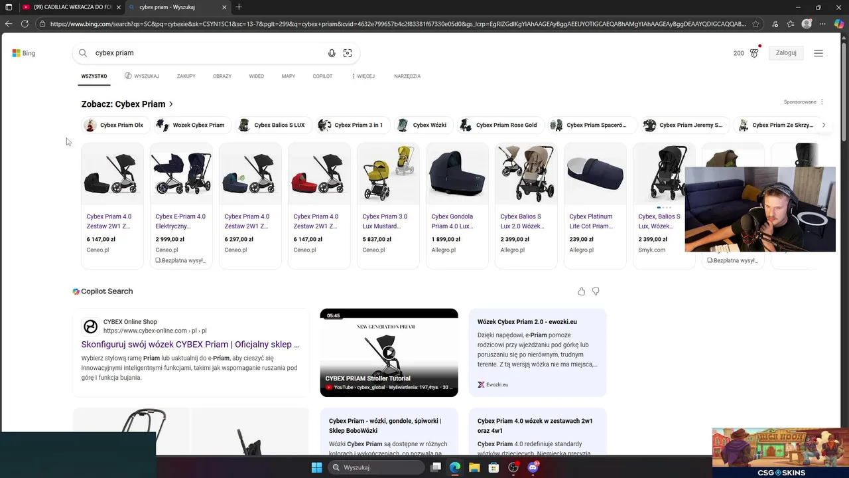849x478 pixels.
Task: Click the Zaloguj sign-in button
Action: coord(786,53)
